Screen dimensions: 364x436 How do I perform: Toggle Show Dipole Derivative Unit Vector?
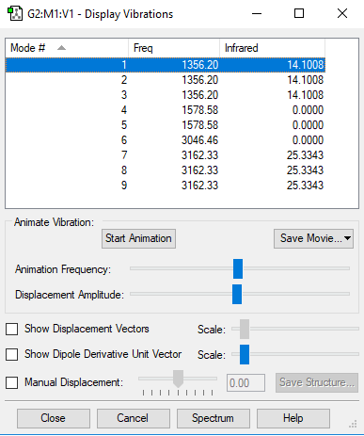[x=12, y=355]
